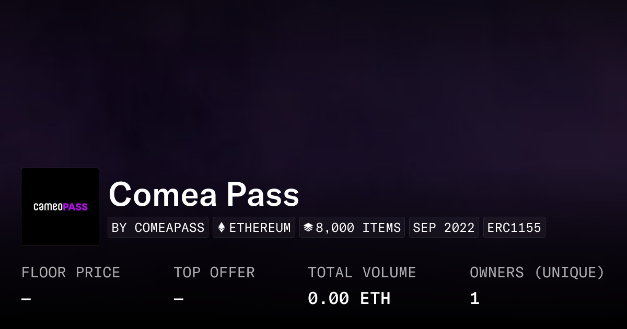Open the Comea Pass collection logo thumbnail
Viewport: 627px width, 329px height.
pyautogui.click(x=60, y=207)
